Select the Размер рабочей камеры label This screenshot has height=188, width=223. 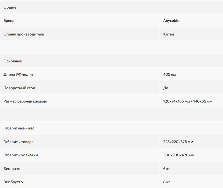click(25, 101)
